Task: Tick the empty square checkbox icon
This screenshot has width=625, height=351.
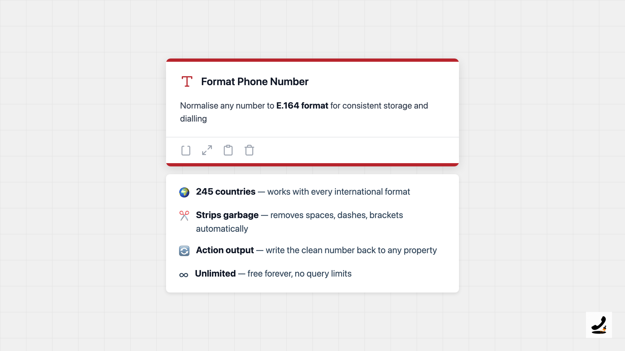Action: pos(186,150)
